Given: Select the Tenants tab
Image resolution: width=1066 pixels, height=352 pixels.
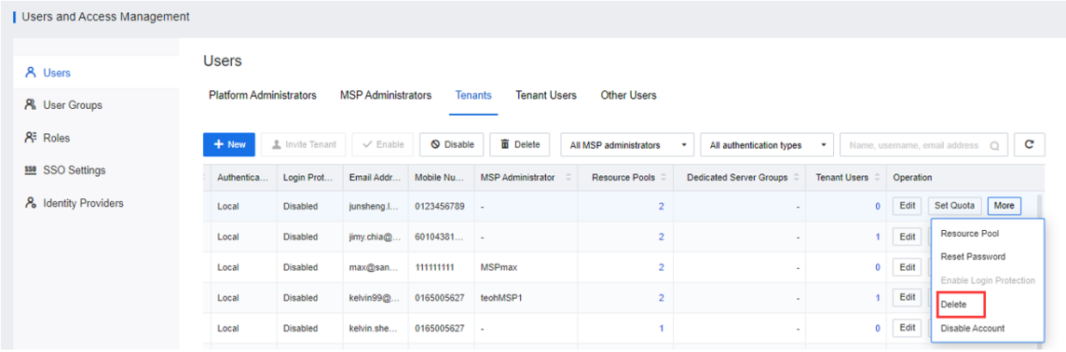Looking at the screenshot, I should coord(473,96).
